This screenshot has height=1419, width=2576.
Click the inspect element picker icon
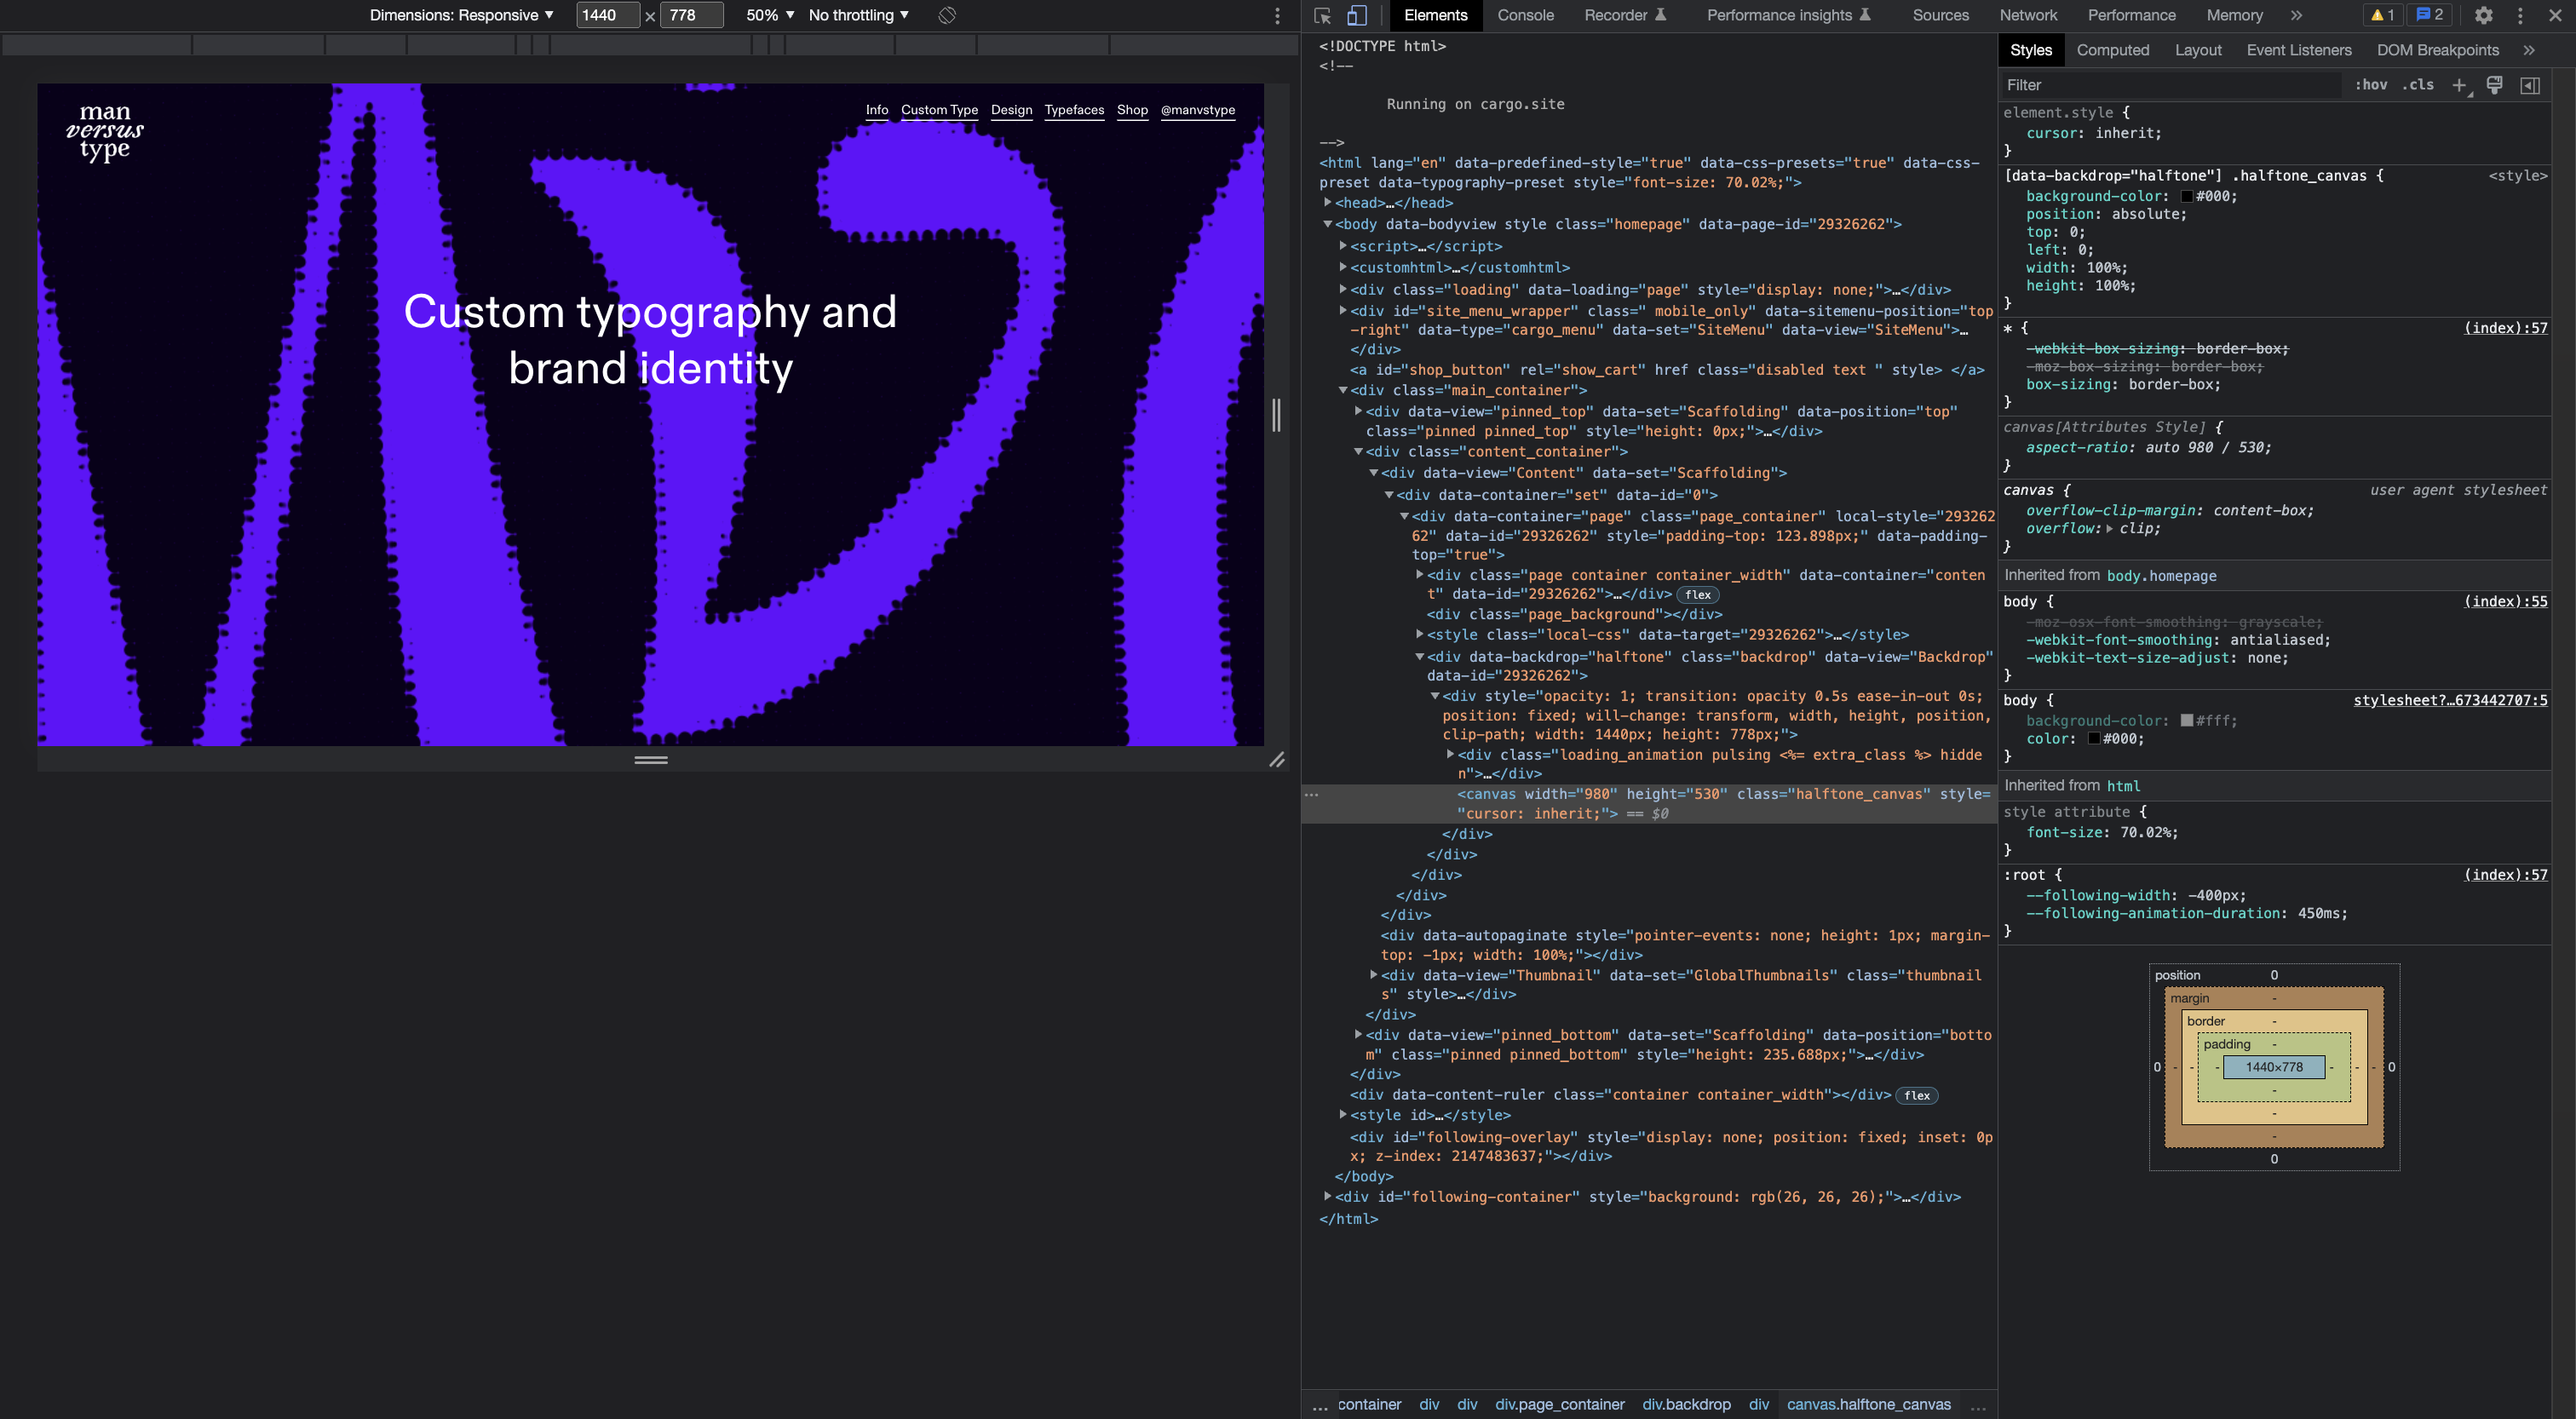tap(1323, 15)
